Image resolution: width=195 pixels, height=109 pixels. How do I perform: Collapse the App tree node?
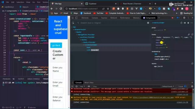tap(72, 27)
